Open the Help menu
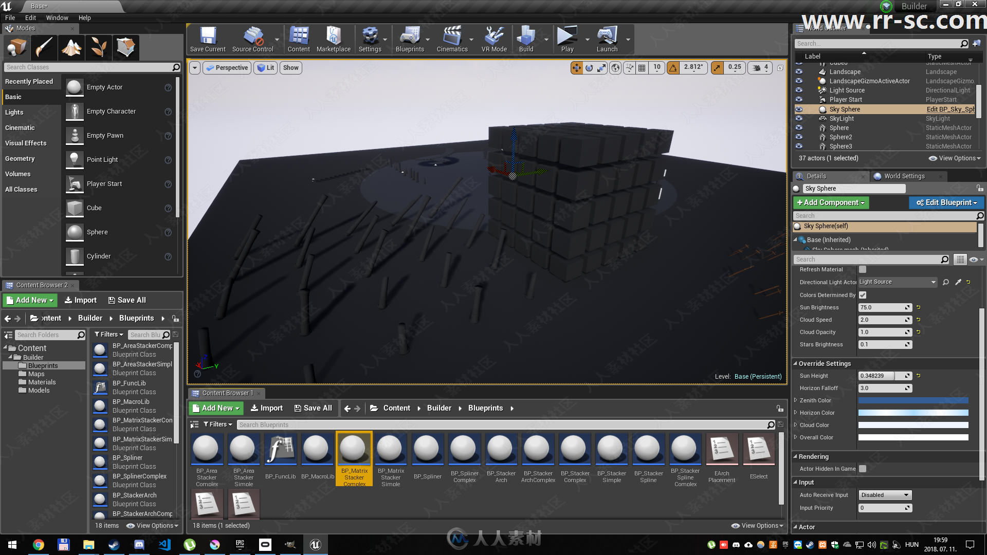 [x=85, y=17]
